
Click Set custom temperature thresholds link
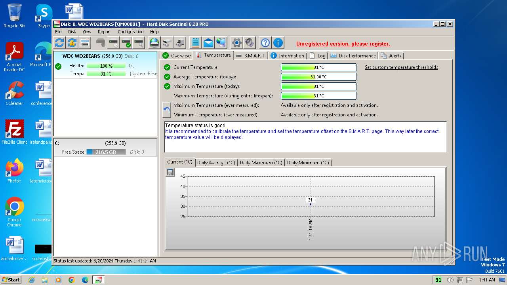coord(401,67)
